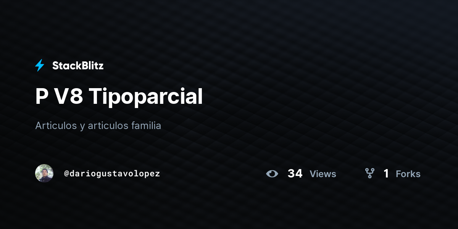Click the StackBlitz lightning bolt logo

point(40,66)
